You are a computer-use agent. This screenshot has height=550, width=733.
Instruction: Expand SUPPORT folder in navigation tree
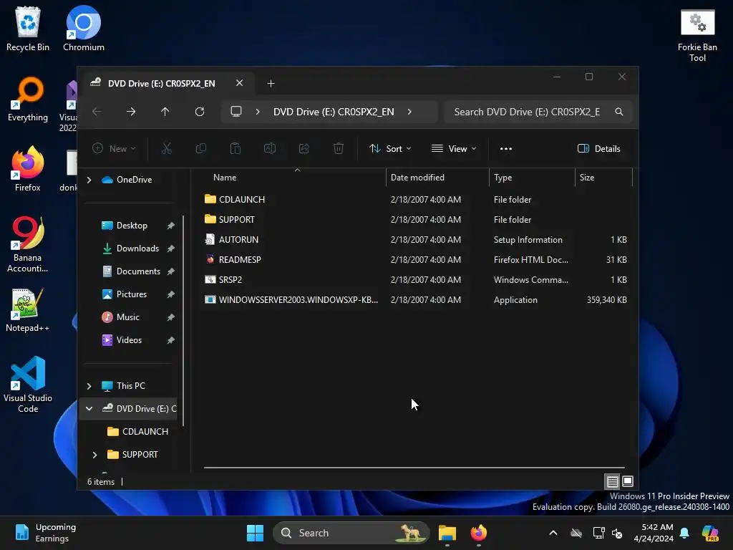[94, 455]
